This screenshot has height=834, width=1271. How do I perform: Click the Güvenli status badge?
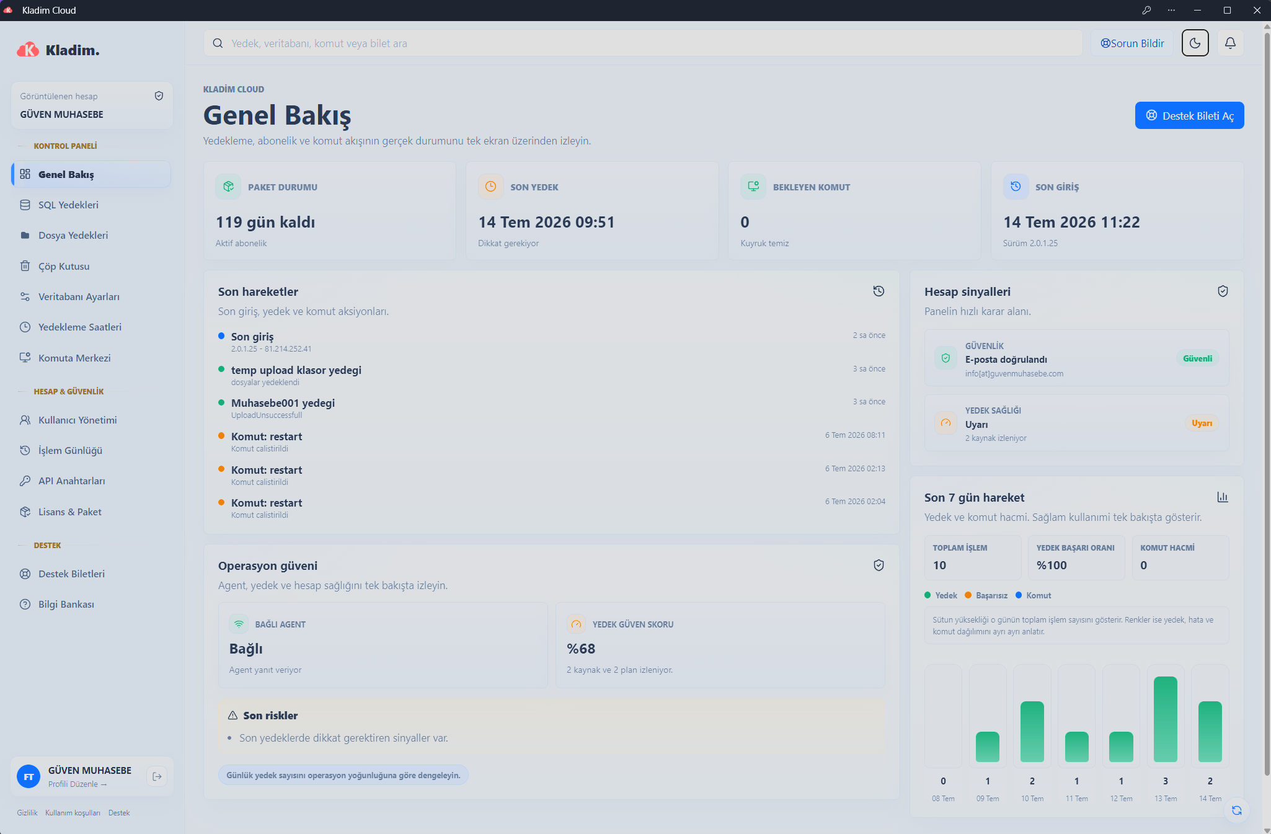[1197, 358]
